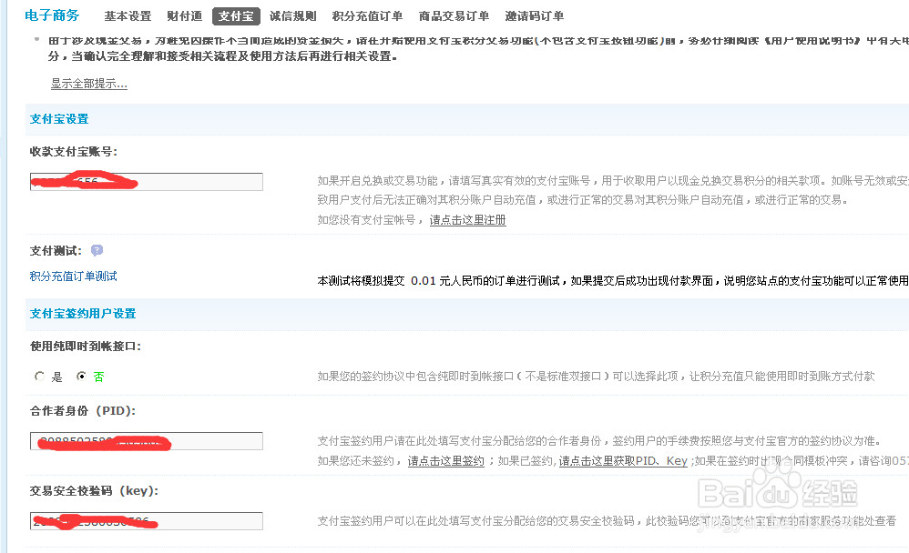This screenshot has width=909, height=553.
Task: Focus the 交易安全校验码 key input field
Action: [146, 521]
